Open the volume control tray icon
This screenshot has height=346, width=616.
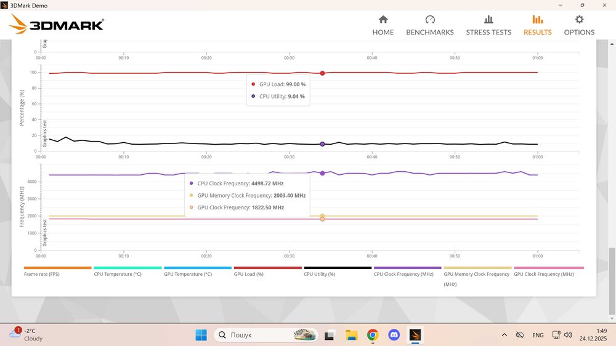(568, 335)
